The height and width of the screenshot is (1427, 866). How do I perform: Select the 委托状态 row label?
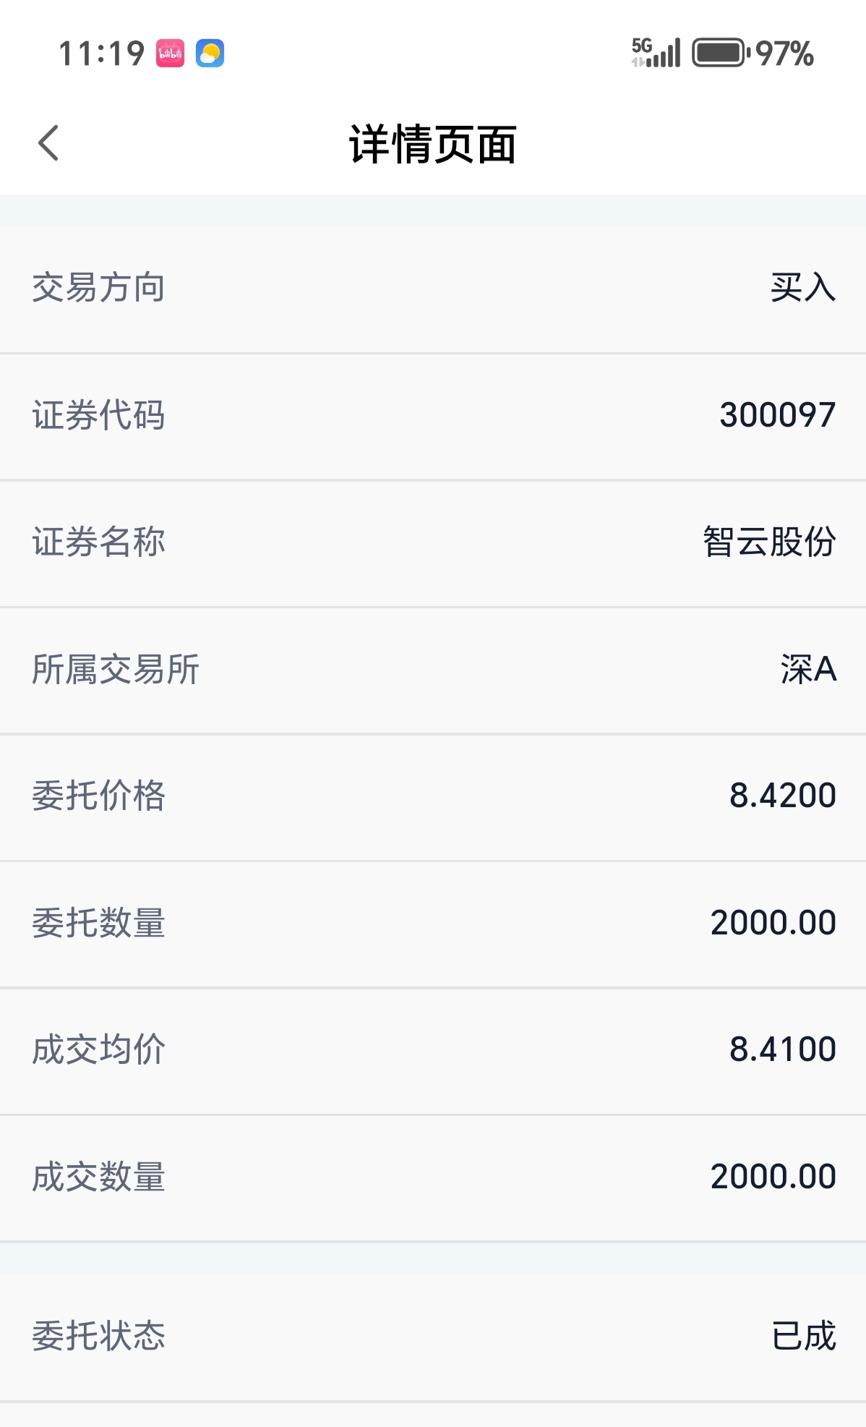[99, 1335]
